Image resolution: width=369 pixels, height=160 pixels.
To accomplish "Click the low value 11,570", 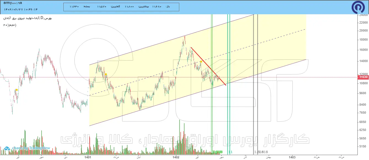I will click(x=102, y=6).
